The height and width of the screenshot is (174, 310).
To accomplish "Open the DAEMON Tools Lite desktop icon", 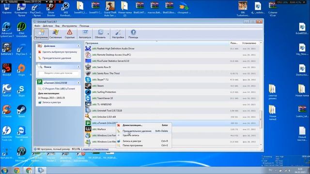I will [6, 133].
